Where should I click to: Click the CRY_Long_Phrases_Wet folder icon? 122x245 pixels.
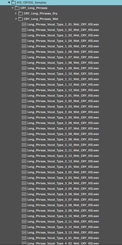tap(20, 19)
